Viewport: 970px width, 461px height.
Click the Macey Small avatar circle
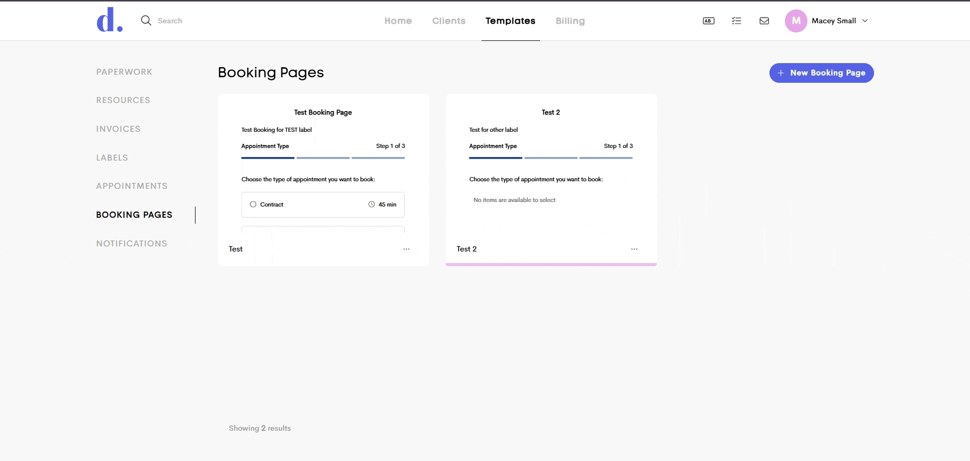pyautogui.click(x=796, y=21)
